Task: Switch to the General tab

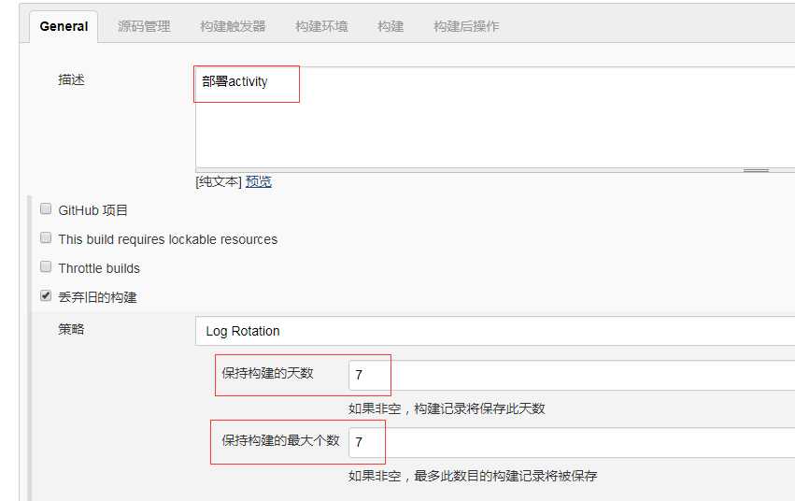Action: coord(64,26)
